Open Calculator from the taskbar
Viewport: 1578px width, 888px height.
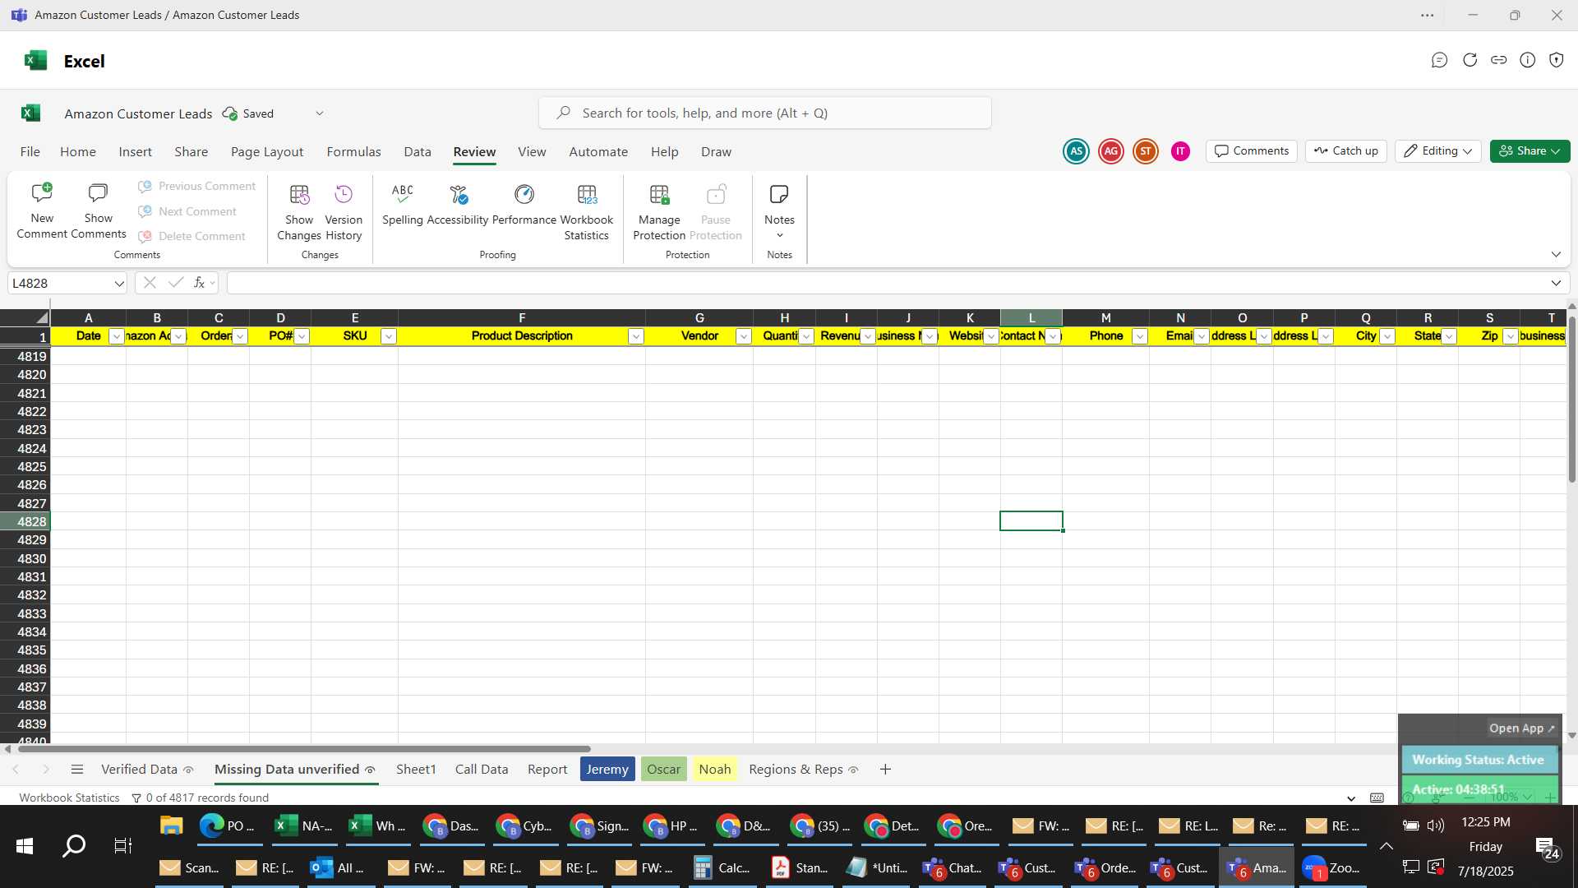pos(722,868)
